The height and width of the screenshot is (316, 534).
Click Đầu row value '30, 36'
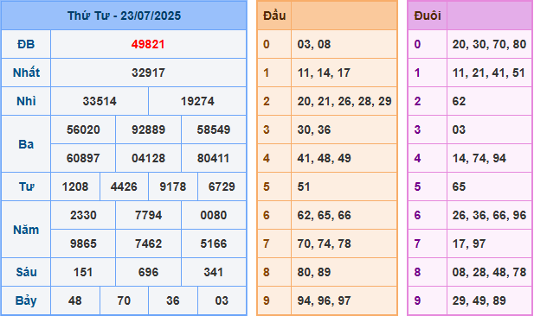tap(314, 130)
